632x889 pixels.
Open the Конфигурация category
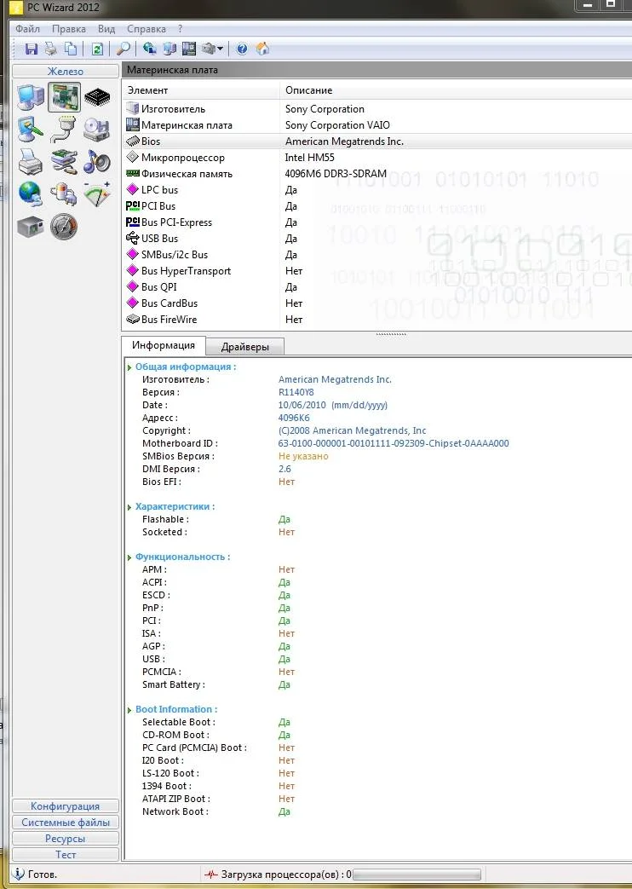66,806
